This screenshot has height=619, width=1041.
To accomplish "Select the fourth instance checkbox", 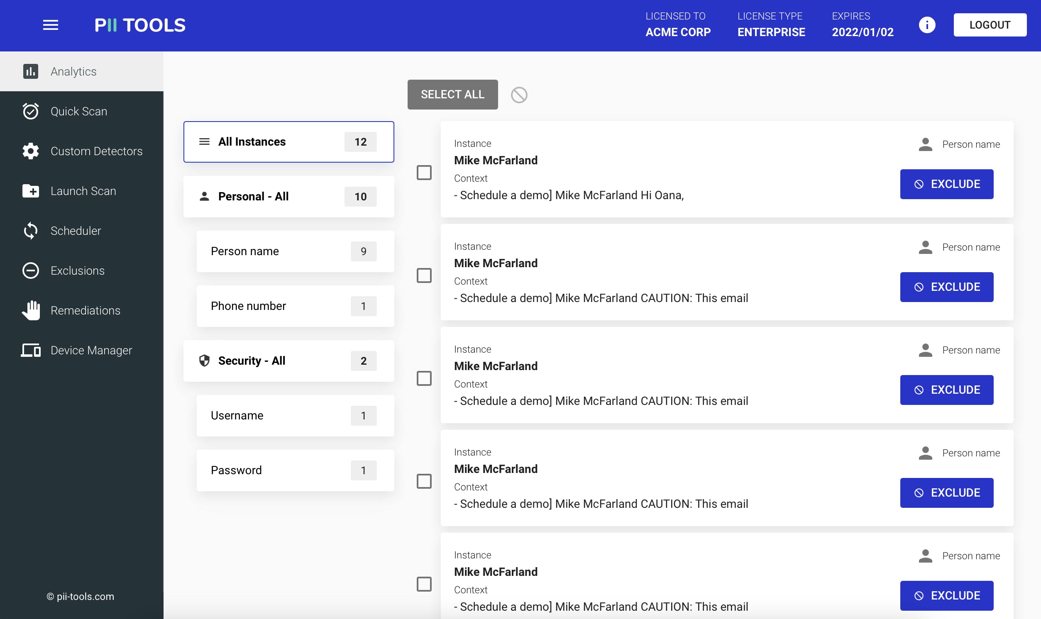I will click(x=424, y=481).
